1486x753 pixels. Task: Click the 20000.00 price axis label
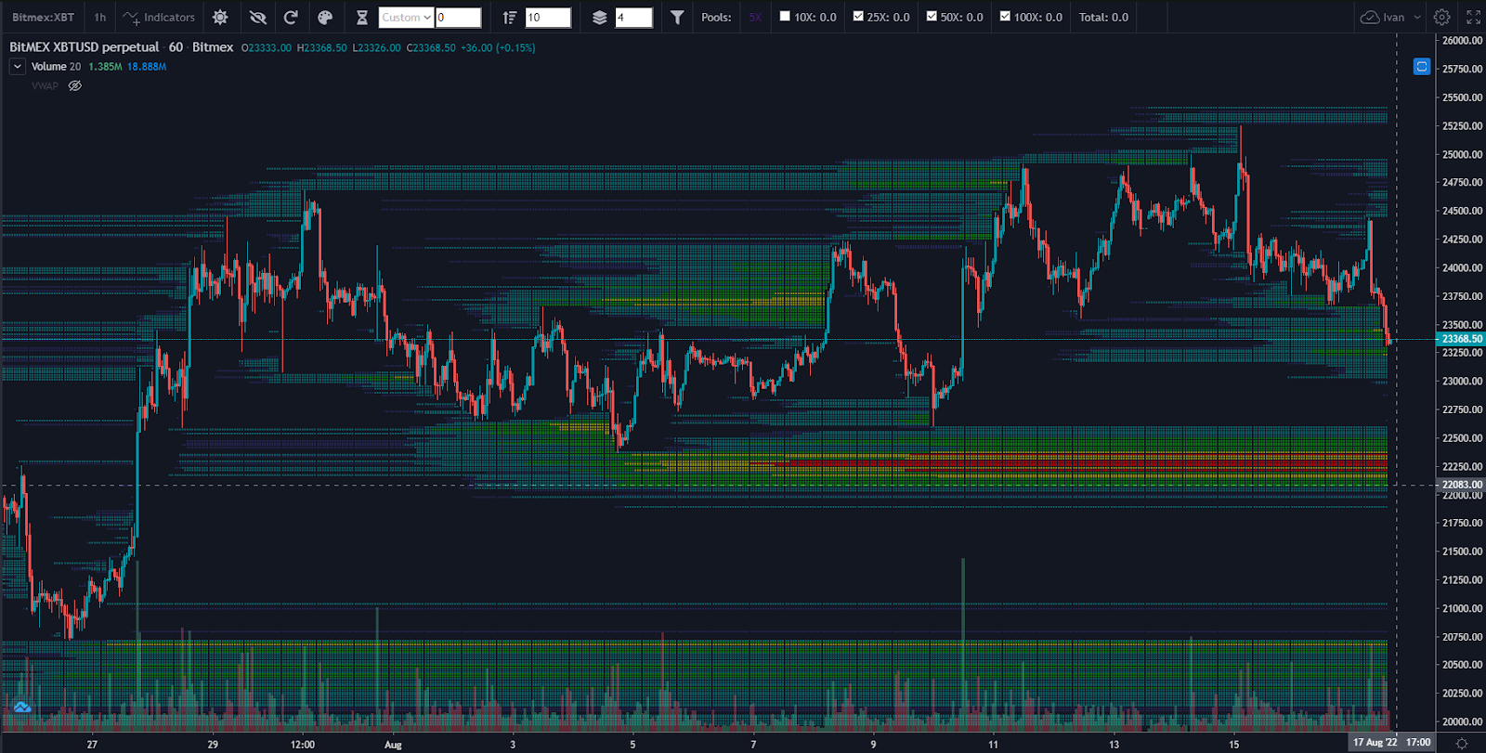point(1462,721)
